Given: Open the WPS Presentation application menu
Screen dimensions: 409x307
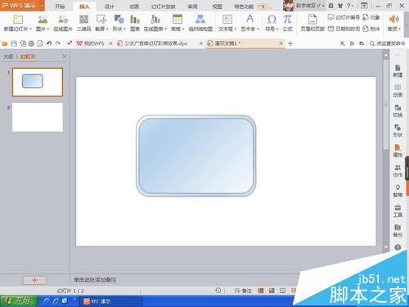Looking at the screenshot, I should (22, 6).
